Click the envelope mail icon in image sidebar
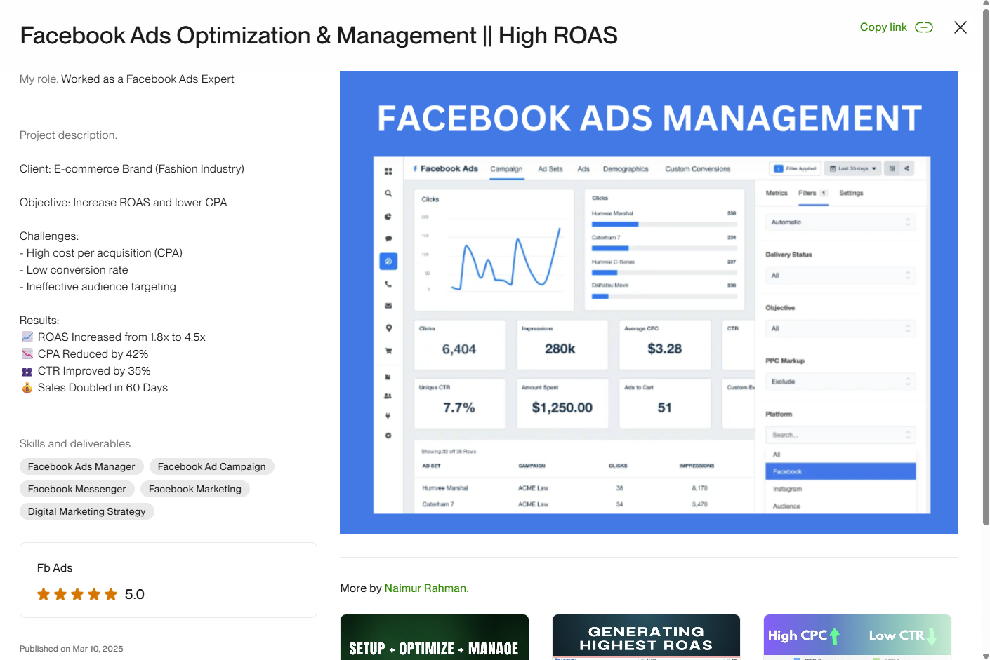The width and height of the screenshot is (990, 660). click(388, 306)
